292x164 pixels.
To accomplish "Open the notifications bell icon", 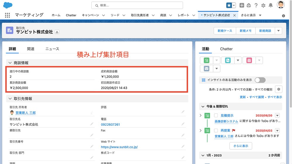I will tap(271, 5).
